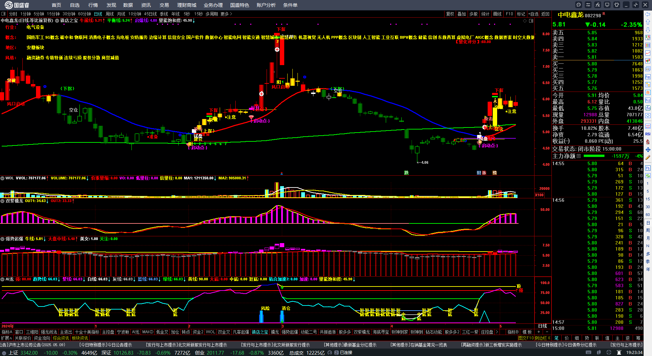Expand the WOL volume indicator dropdown arrow
The image size is (652, 356).
(x=2, y=178)
